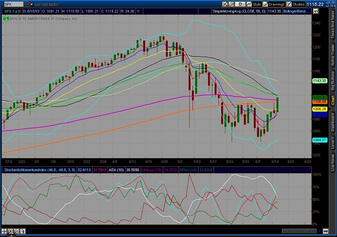Click the 1143.35 green price bubble
Screen dimensions: 337x237
click(x=320, y=81)
